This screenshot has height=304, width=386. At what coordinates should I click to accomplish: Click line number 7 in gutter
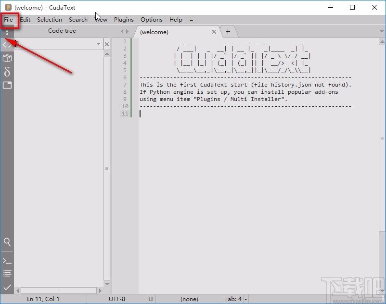(125, 85)
